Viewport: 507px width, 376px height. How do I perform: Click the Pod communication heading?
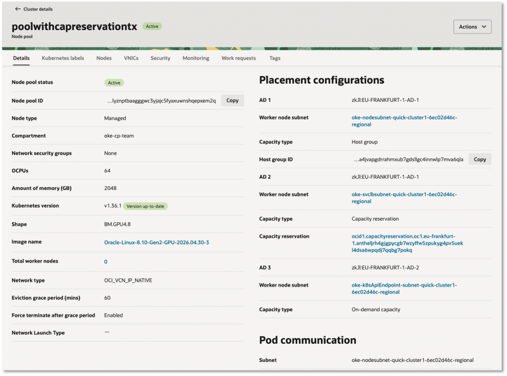pyautogui.click(x=308, y=340)
